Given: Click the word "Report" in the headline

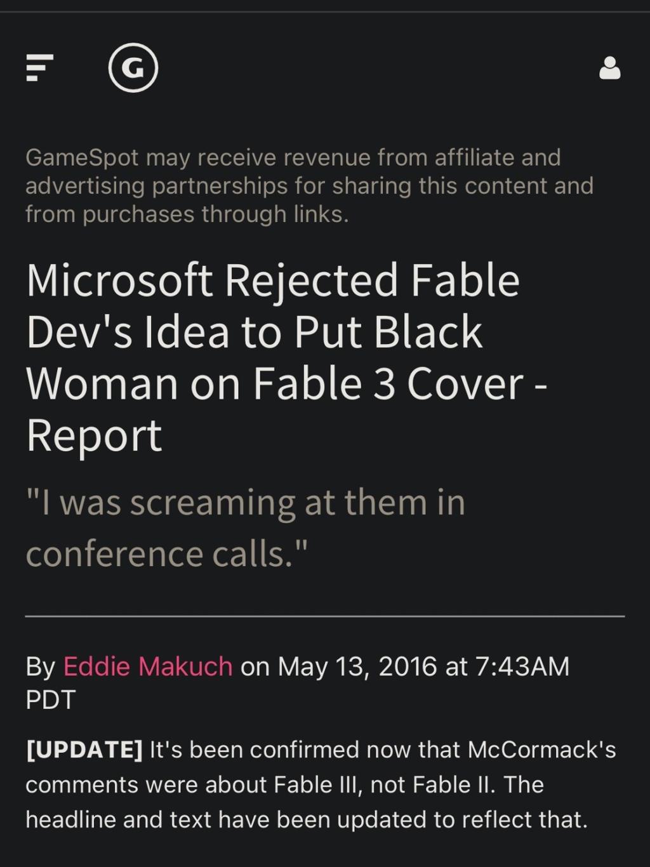Looking at the screenshot, I should point(94,436).
